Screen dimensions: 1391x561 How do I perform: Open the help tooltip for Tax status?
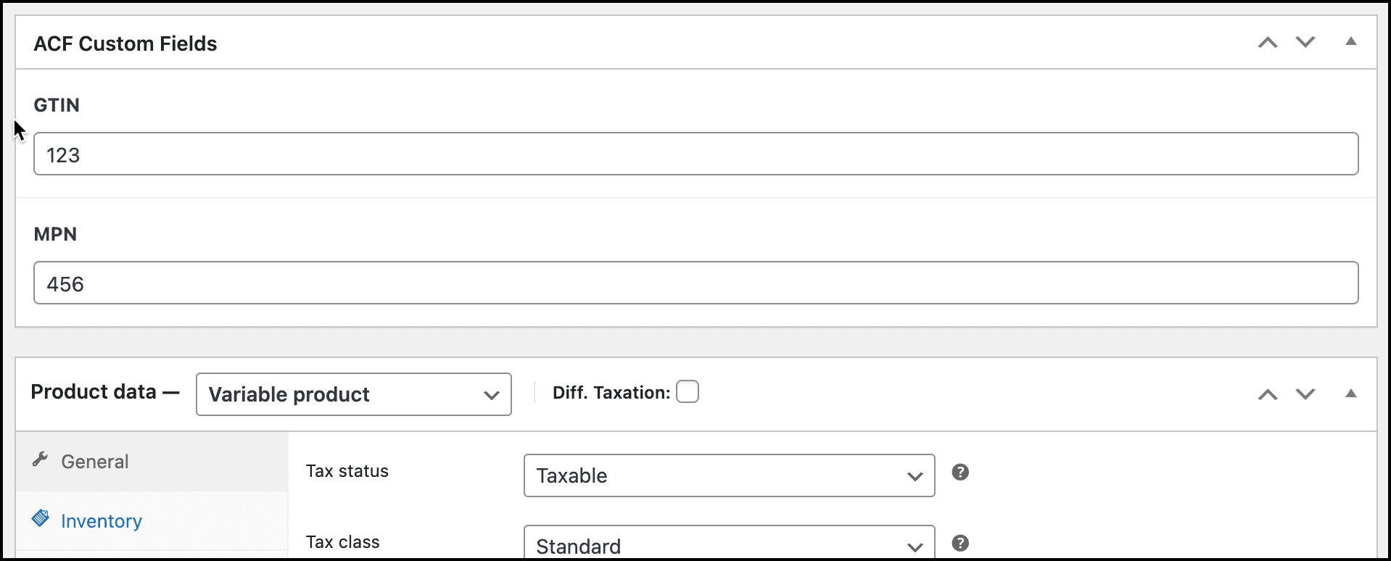click(961, 473)
